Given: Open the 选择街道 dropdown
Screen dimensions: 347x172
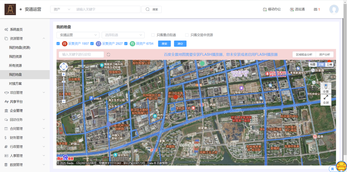Looking at the screenshot, I should pos(123,35).
